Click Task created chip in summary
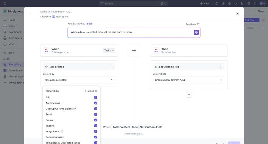Image resolution: width=268 pixels, height=144 pixels. coord(121,127)
